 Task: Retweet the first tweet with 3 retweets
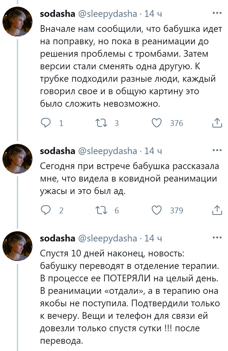pyautogui.click(x=98, y=123)
